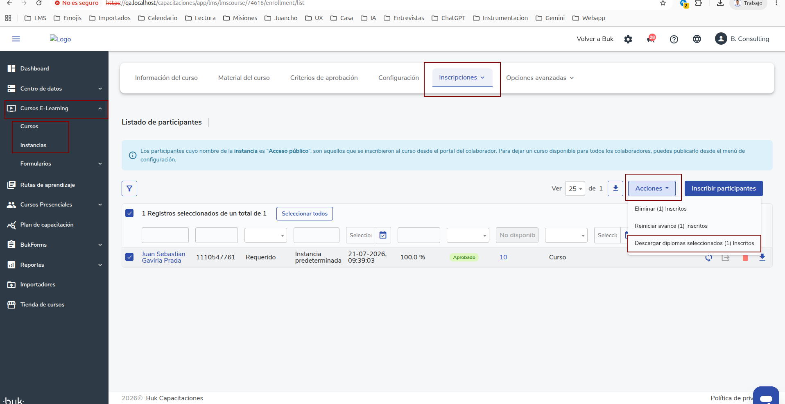Screen dimensions: 785x404
Task: Open the LMS bookmarks folder
Action: coord(35,18)
